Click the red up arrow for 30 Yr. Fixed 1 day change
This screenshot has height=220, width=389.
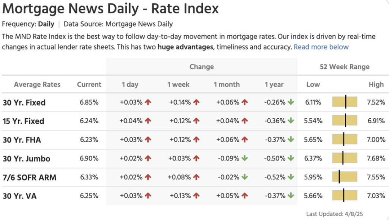pos(148,102)
